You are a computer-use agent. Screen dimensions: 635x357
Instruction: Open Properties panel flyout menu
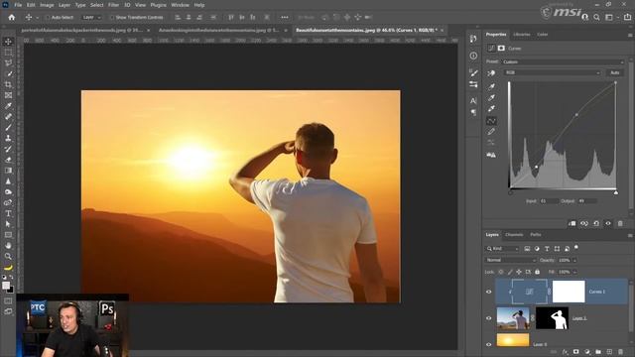[x=630, y=36]
